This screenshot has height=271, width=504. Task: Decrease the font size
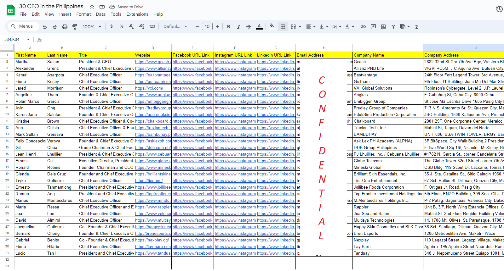click(x=197, y=27)
